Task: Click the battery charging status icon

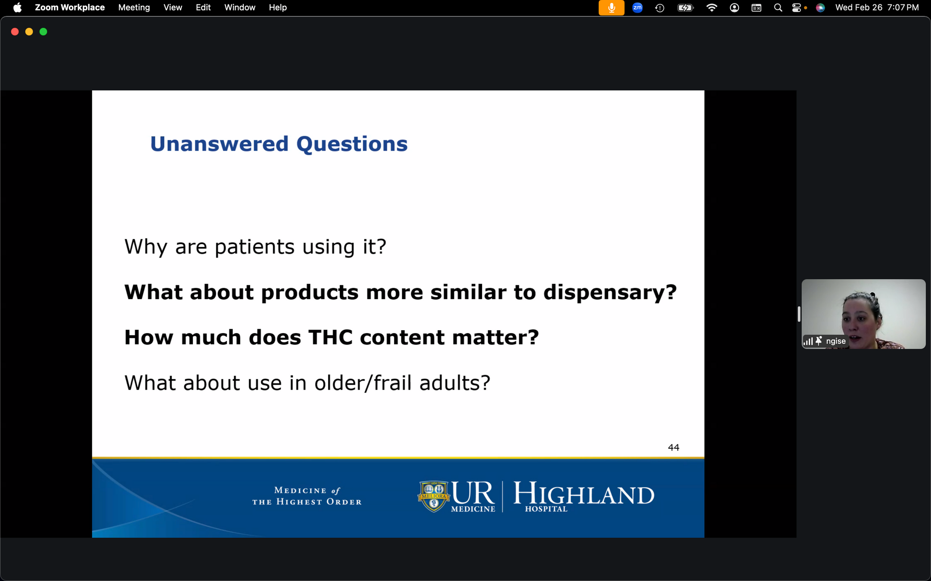Action: (x=685, y=8)
